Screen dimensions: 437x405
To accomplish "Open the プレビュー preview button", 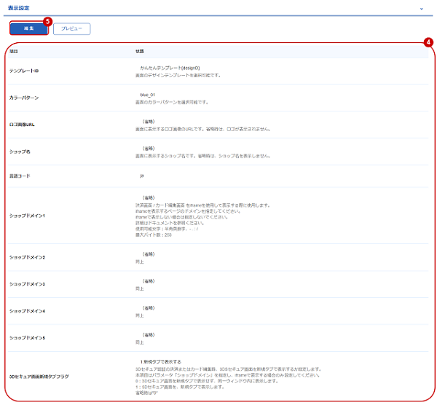I will [71, 28].
